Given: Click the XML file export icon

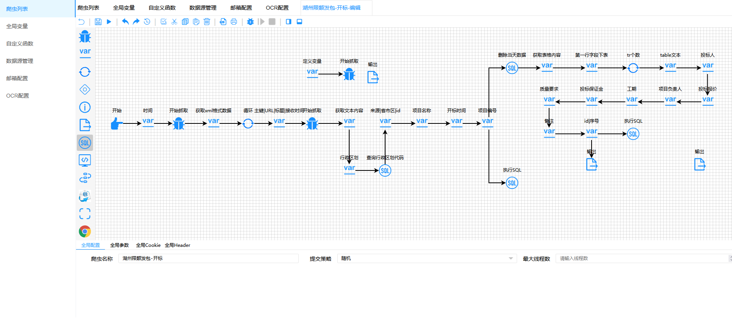Looking at the screenshot, I should [223, 22].
